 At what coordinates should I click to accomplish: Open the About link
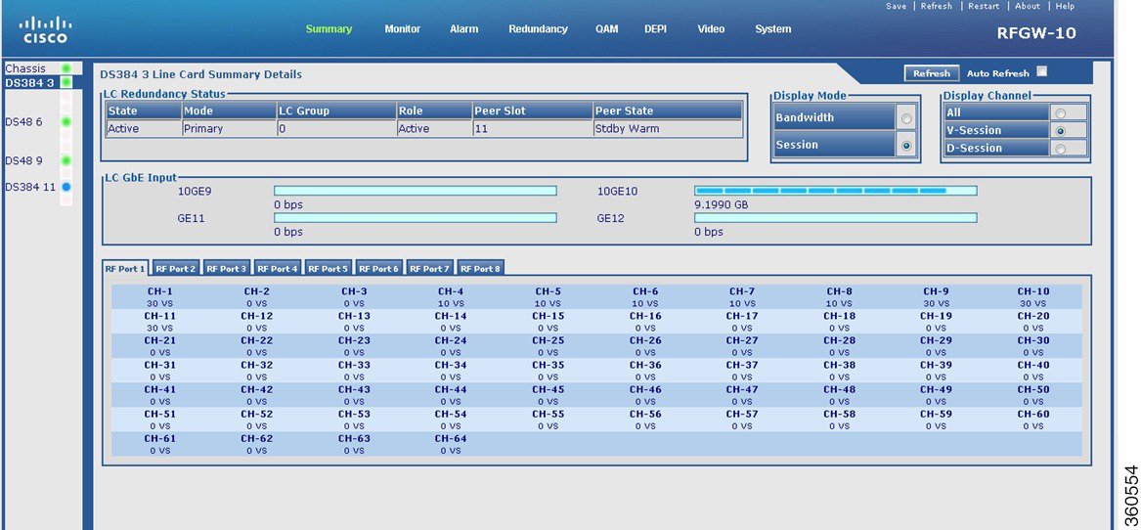point(1028,6)
